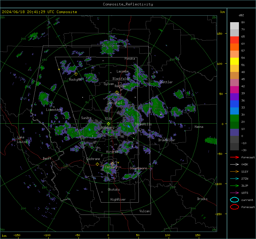
Task: Select the yellow diamond marker near RockyMH
Action: [76, 74]
